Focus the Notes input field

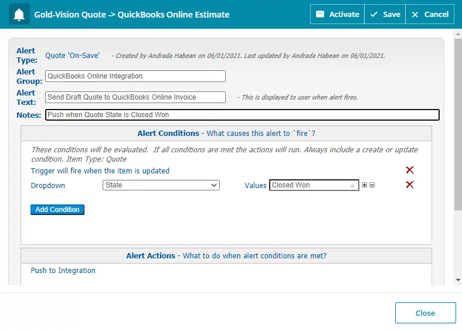point(242,115)
